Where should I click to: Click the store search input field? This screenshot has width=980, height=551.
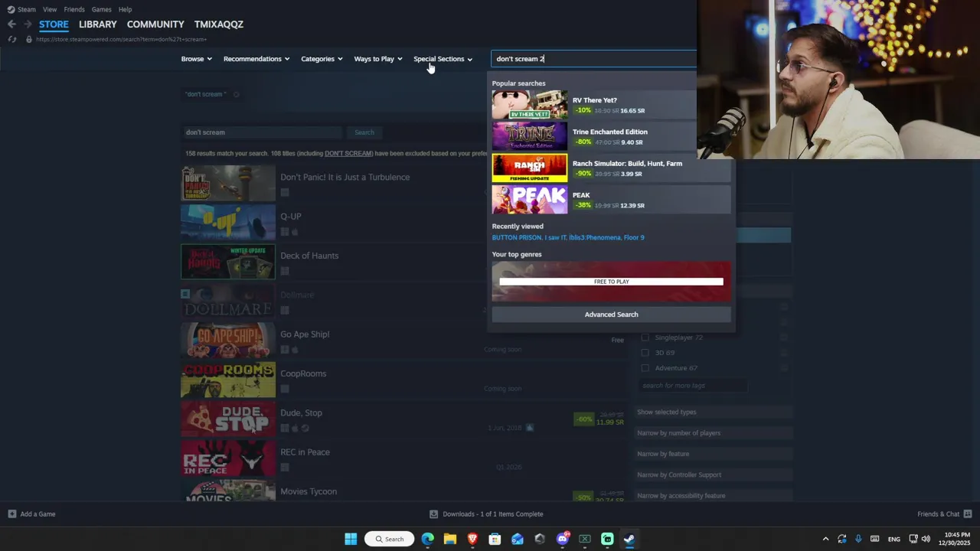pos(594,59)
